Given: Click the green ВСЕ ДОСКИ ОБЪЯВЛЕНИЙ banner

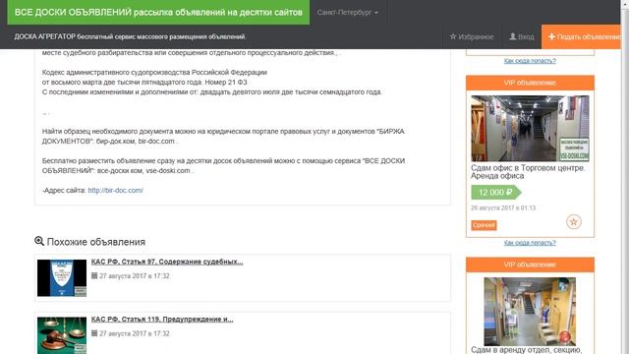Looking at the screenshot, I should [158, 12].
